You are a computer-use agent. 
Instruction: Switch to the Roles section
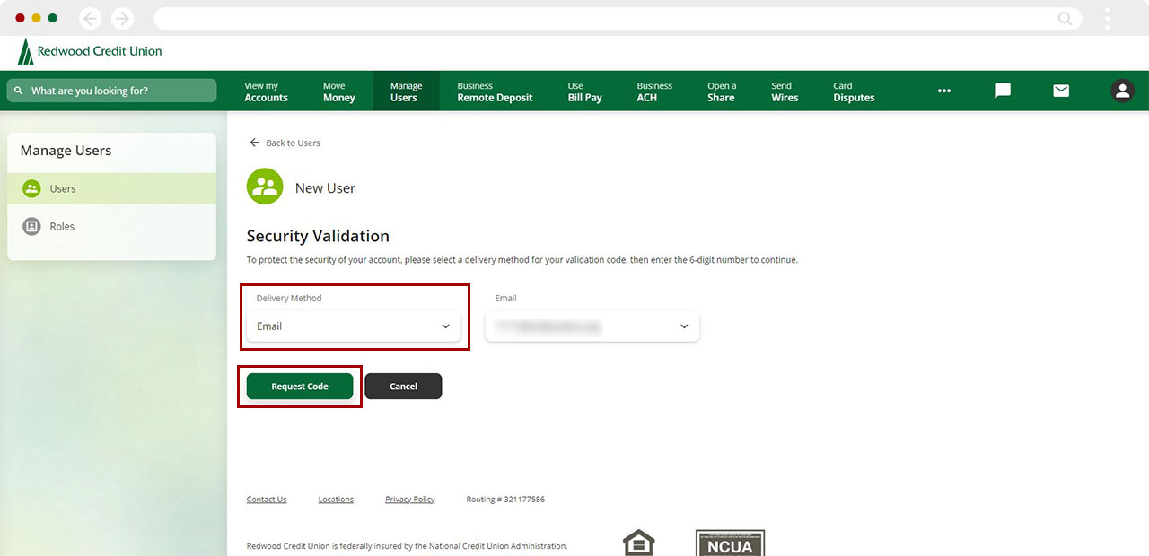click(x=63, y=226)
